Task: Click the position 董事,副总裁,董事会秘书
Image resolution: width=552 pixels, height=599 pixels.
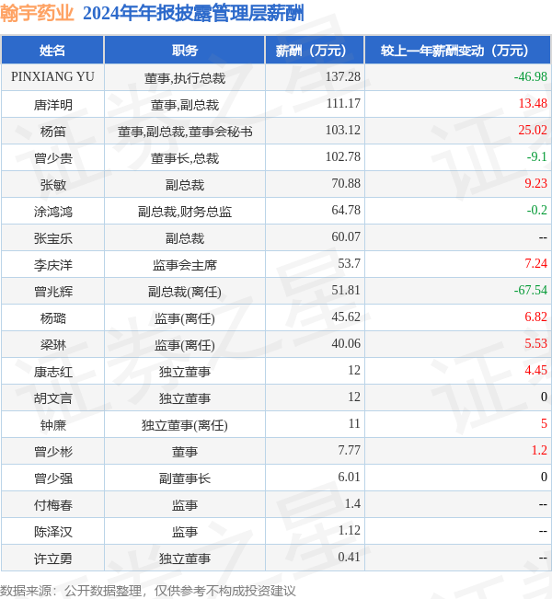Action: click(x=185, y=131)
